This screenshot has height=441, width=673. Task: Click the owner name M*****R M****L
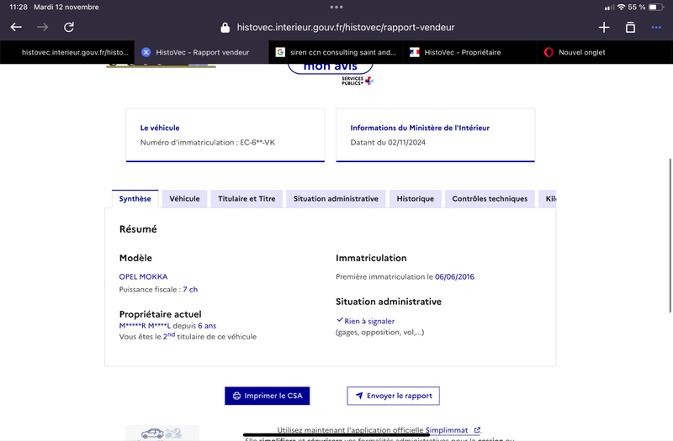[145, 326]
